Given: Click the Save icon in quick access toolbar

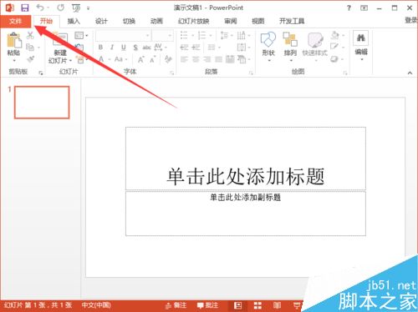Looking at the screenshot, I should coord(25,8).
